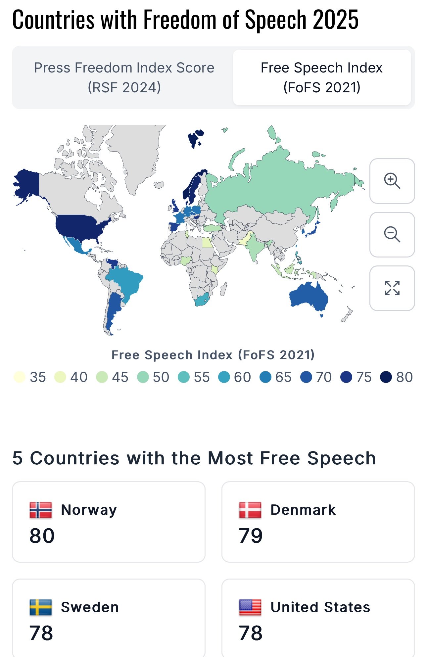Expand map to fullscreen view
The image size is (427, 657).
click(392, 288)
